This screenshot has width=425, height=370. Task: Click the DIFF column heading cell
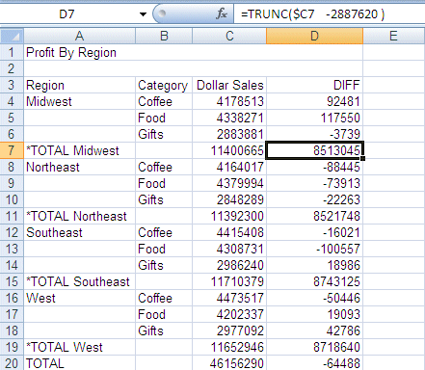[x=314, y=85]
